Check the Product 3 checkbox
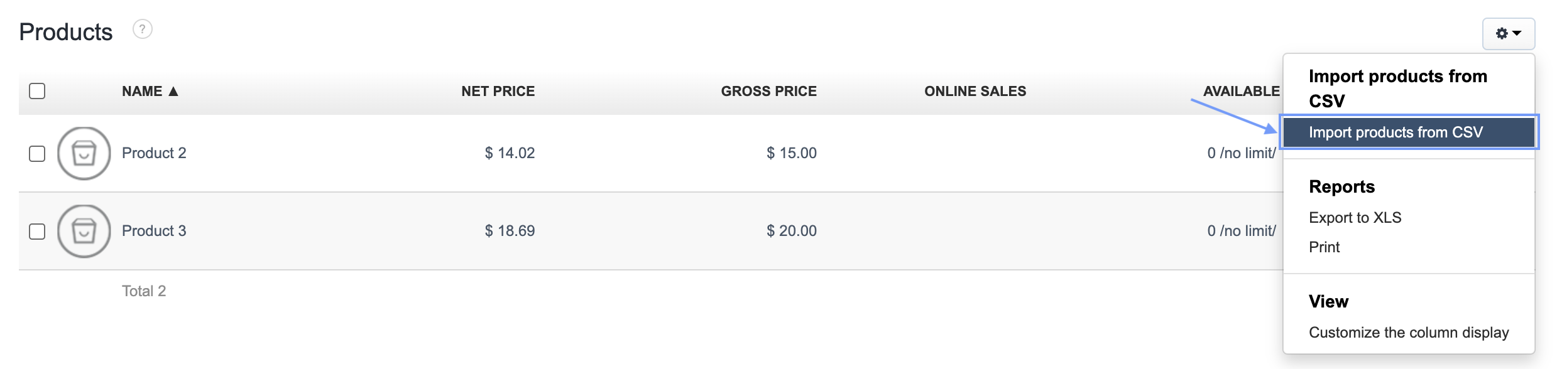1557x369 pixels. (37, 232)
